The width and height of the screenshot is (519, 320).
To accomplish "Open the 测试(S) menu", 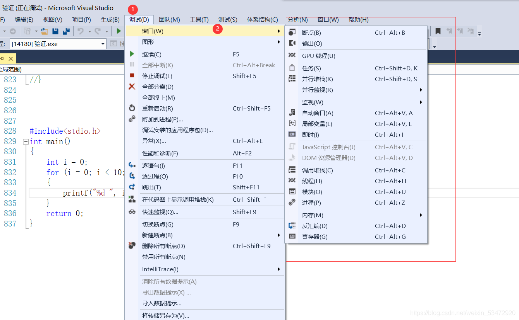I will (228, 20).
